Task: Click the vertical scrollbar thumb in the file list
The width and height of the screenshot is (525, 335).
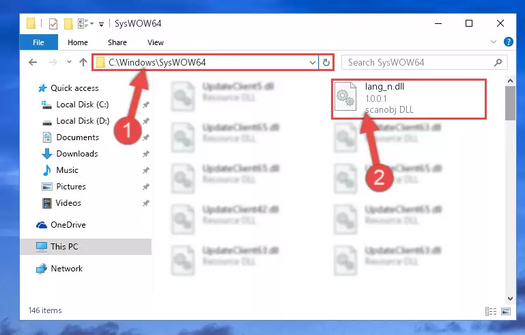Action: click(510, 103)
